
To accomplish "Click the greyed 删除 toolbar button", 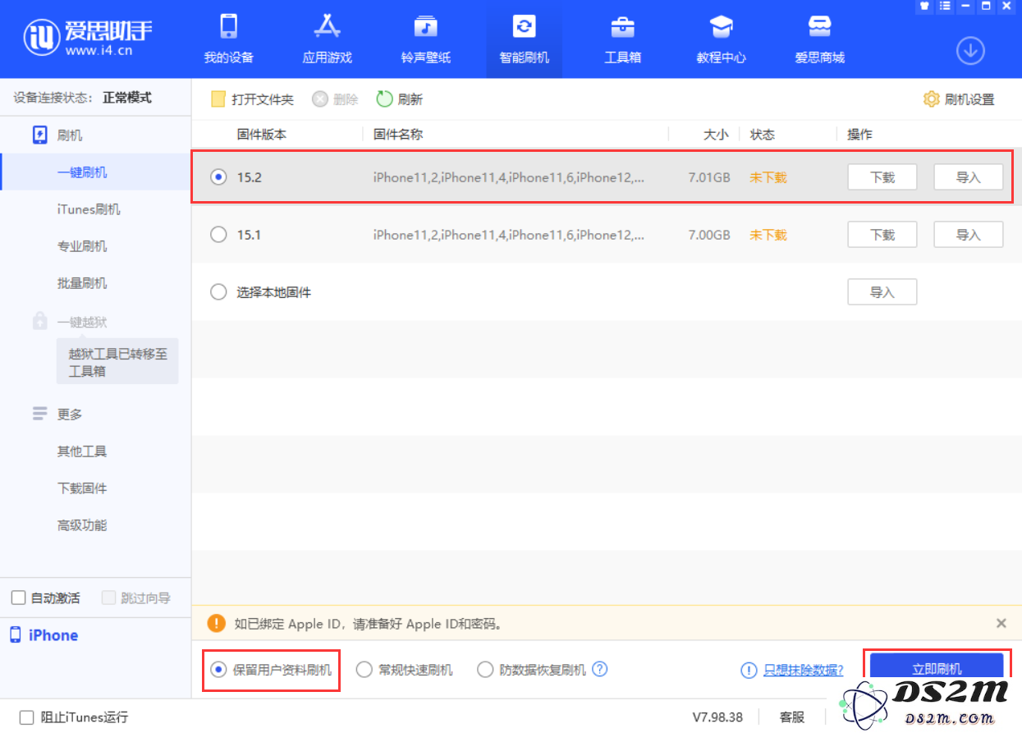I will pyautogui.click(x=335, y=99).
